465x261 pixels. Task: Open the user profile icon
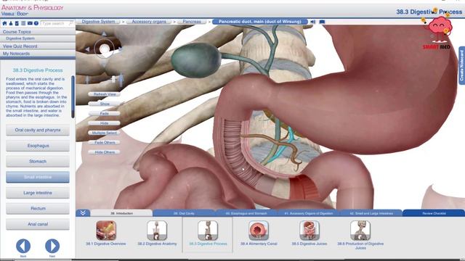coord(11,23)
